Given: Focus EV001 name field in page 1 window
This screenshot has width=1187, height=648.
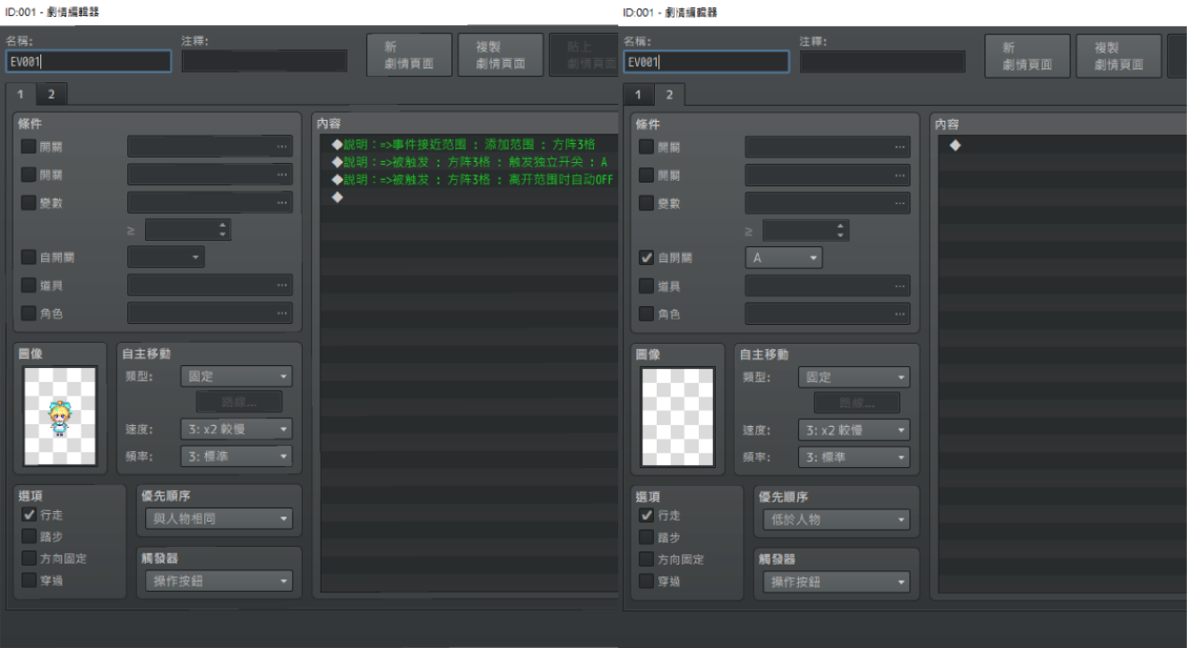Looking at the screenshot, I should pyautogui.click(x=88, y=61).
